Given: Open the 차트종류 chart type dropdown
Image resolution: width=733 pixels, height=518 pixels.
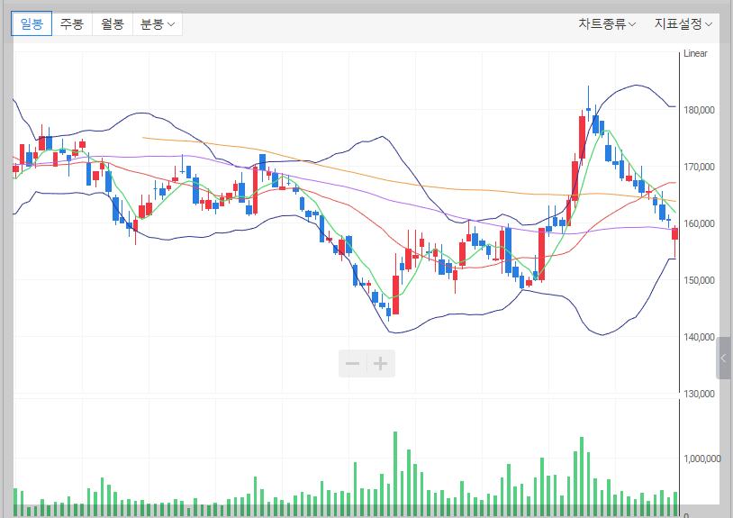Looking at the screenshot, I should [607, 23].
